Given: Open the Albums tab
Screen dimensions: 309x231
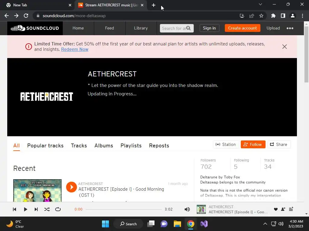Looking at the screenshot, I should (104, 146).
